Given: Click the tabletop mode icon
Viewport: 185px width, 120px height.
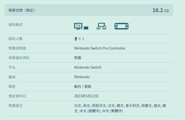Looking at the screenshot, I should (x=101, y=26).
